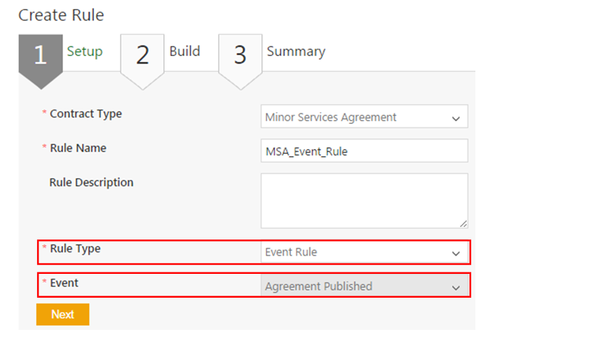The height and width of the screenshot is (339, 596).
Task: Click the step 2 number badge
Action: [142, 55]
